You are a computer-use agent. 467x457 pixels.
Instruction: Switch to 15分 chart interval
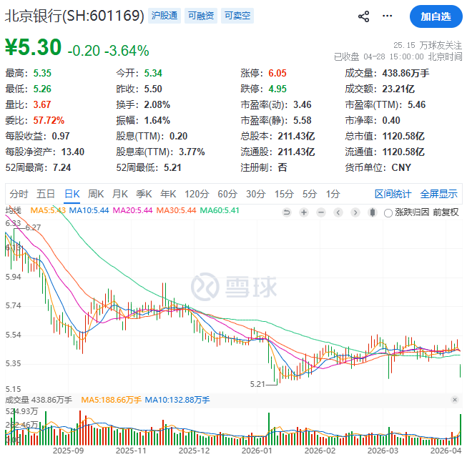tap(284, 194)
